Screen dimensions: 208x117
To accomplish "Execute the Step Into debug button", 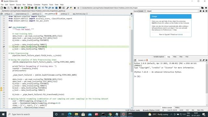I will (46, 8).
